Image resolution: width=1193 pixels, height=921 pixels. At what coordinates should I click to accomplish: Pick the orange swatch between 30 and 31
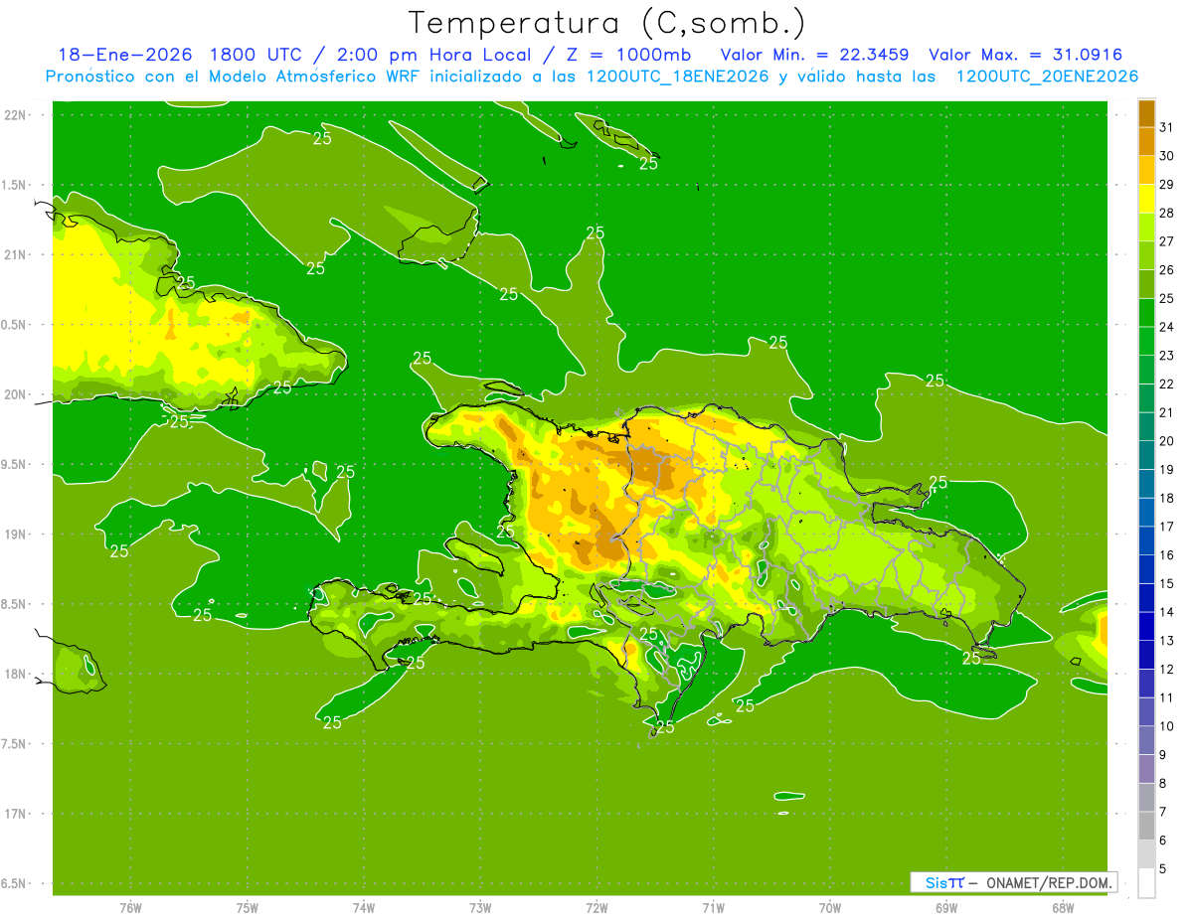coord(1146,141)
